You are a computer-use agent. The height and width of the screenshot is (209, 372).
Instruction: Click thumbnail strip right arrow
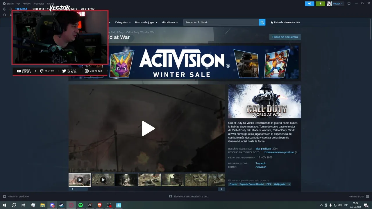point(221,189)
